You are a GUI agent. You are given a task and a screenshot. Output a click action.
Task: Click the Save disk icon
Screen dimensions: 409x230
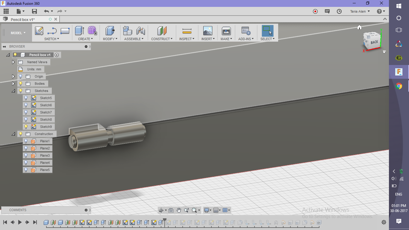point(34,11)
